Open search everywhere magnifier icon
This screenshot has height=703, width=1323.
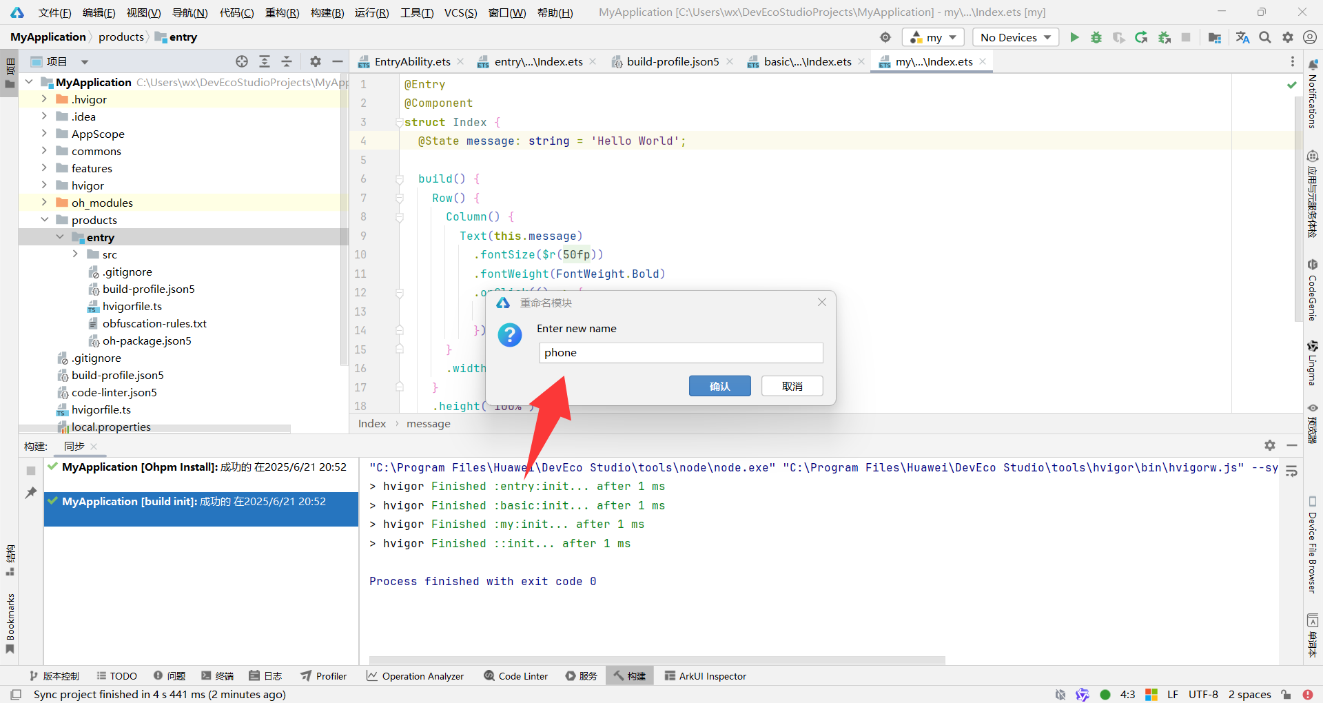tap(1265, 37)
